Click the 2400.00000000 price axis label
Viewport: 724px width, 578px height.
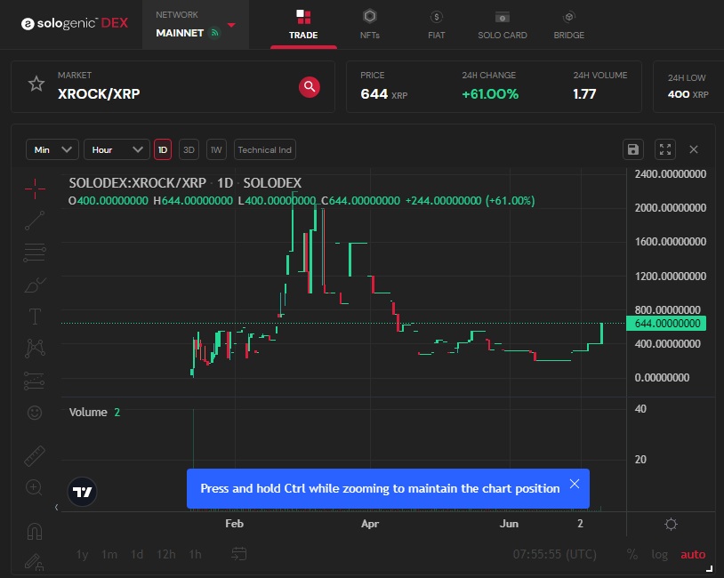(671, 174)
